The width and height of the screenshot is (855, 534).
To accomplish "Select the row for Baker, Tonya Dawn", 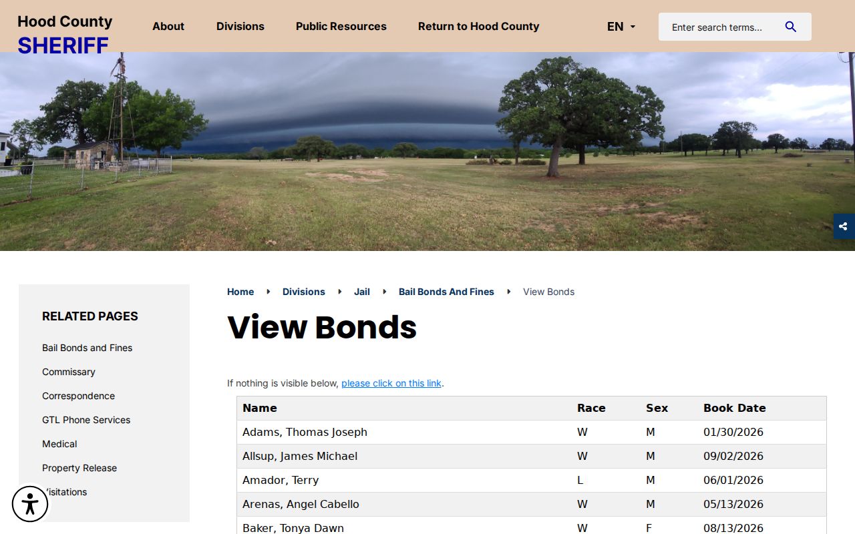I will pyautogui.click(x=532, y=526).
